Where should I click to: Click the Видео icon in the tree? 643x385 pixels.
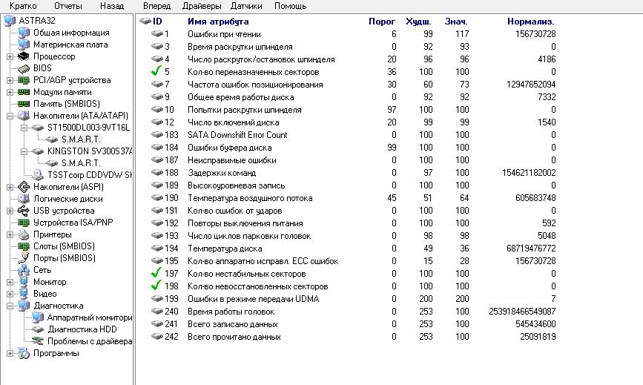tap(24, 294)
